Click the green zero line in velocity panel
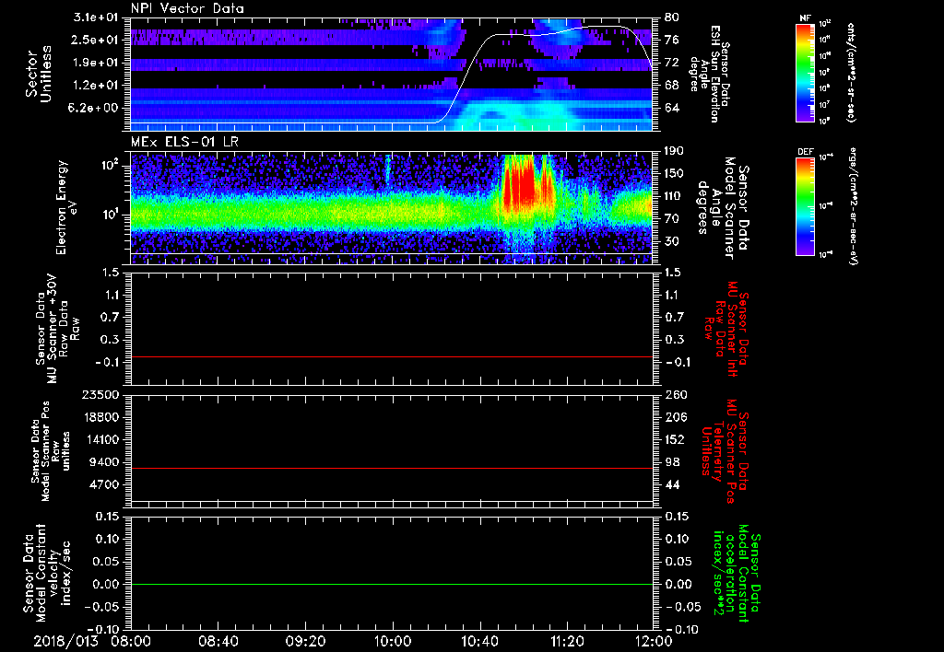 (x=392, y=584)
